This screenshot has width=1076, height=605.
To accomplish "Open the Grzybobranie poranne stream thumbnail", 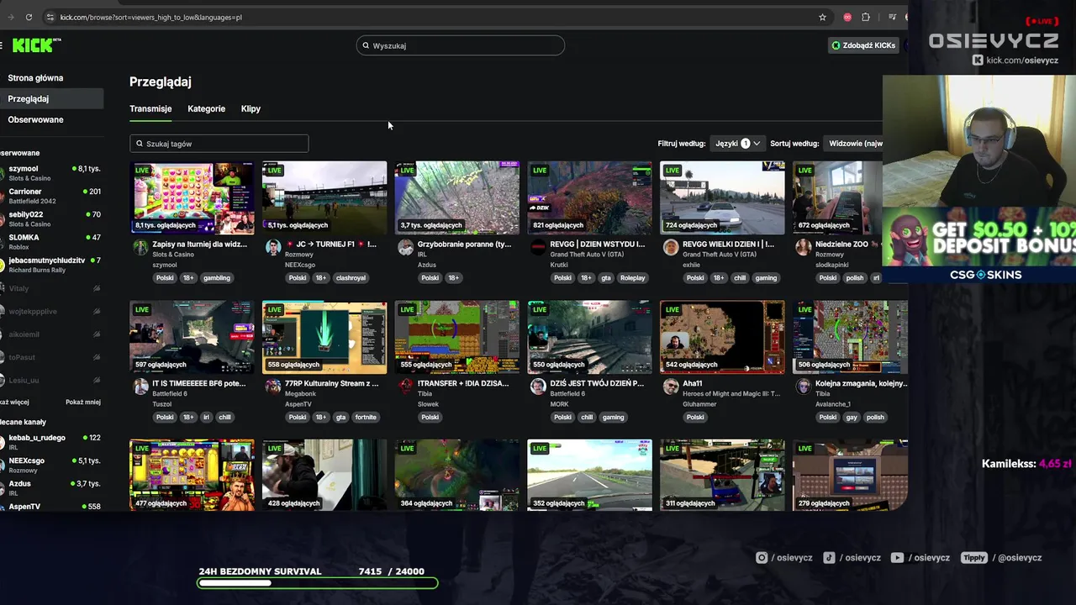I will (x=457, y=197).
